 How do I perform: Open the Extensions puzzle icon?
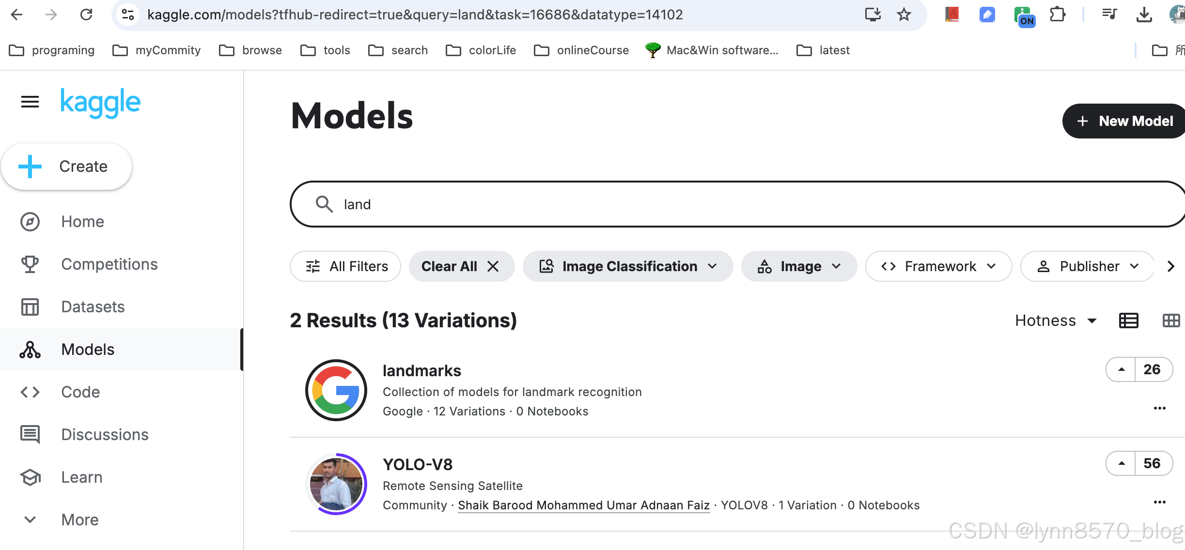(1057, 15)
